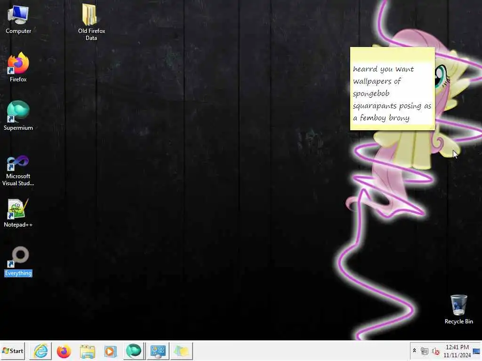482x361 pixels.
Task: Select the Microsoft Visual Studio shortcut
Action: 18,170
